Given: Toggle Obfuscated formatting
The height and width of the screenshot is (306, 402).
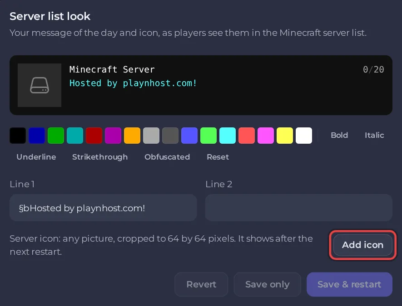Looking at the screenshot, I should coord(167,157).
